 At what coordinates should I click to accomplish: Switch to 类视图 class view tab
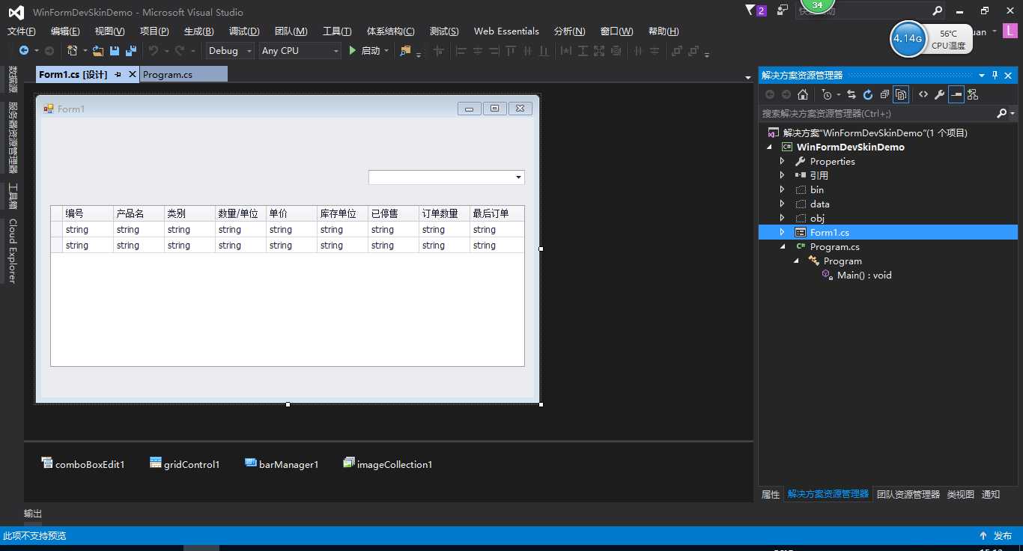[961, 494]
